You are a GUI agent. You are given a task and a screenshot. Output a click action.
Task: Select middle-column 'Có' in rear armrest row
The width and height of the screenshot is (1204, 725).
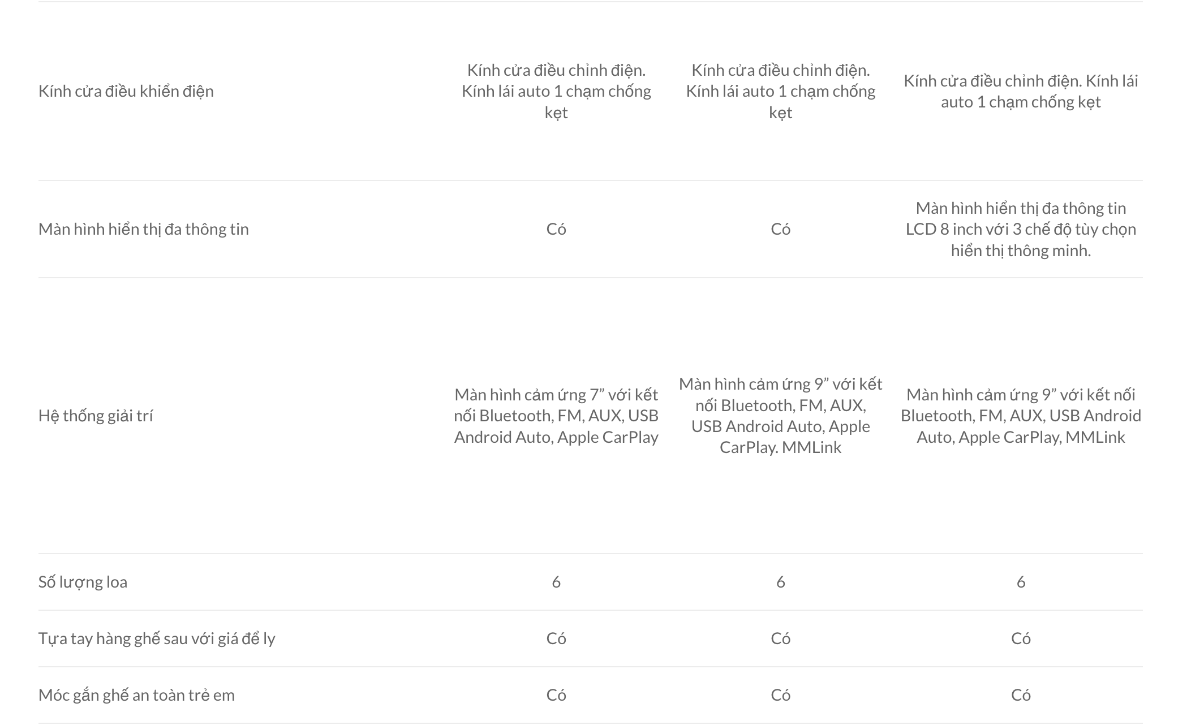click(x=780, y=638)
